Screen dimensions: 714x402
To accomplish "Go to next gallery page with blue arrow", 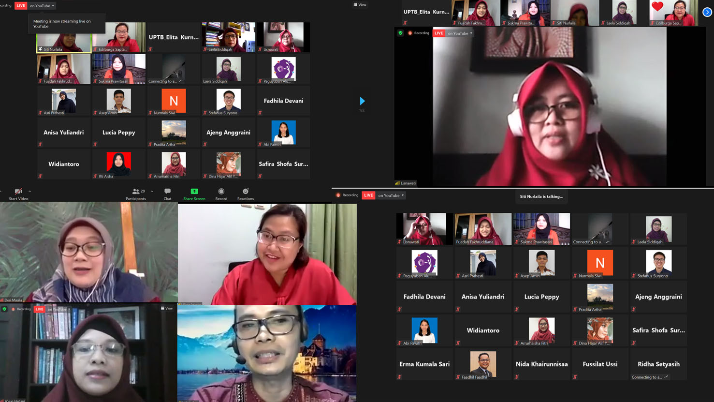I will [x=362, y=101].
